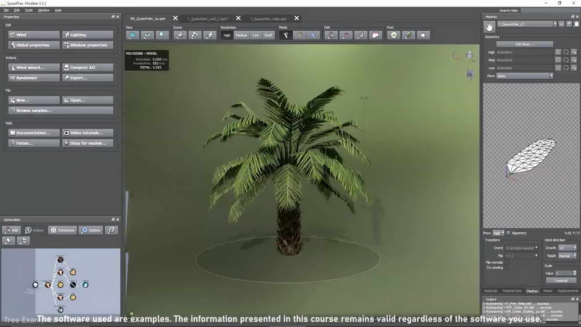
Task: Open the mesh name dropdown T_QueenPalm
Action: [527, 24]
